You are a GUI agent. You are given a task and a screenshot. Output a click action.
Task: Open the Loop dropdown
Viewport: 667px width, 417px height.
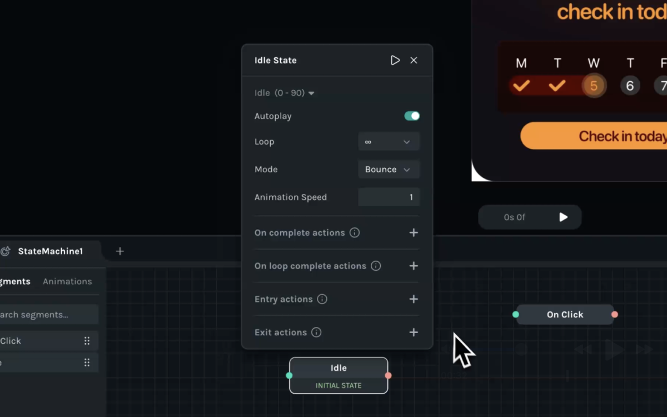click(x=389, y=142)
